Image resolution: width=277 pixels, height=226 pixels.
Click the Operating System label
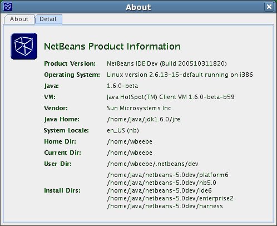tap(72, 75)
